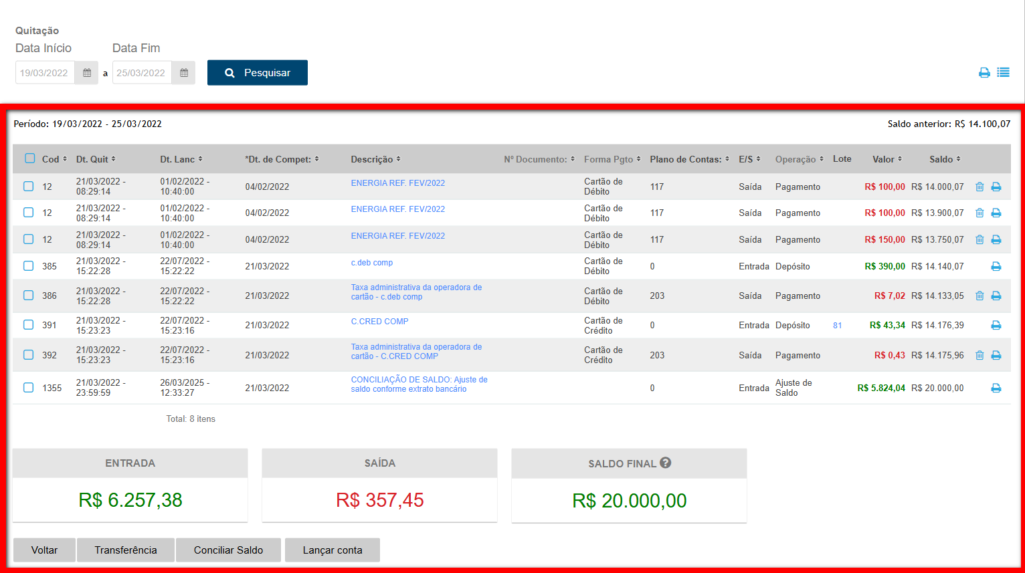Image resolution: width=1025 pixels, height=573 pixels.
Task: Sort table by Forma Pgto column
Action: click(x=612, y=159)
